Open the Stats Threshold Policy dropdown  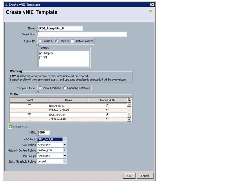click(x=65, y=161)
